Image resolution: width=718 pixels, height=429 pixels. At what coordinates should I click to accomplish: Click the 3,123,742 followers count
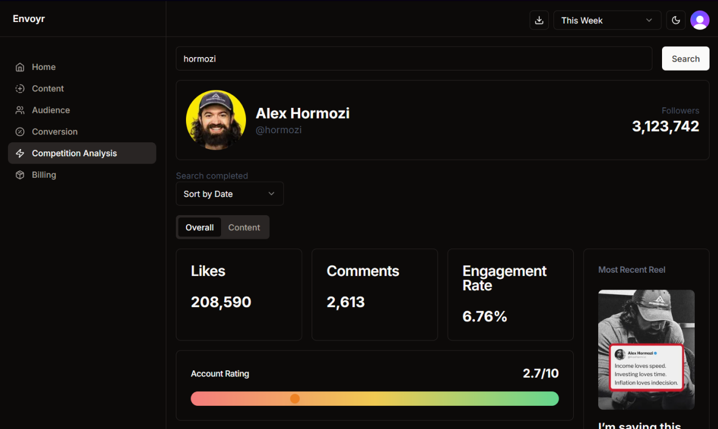665,126
